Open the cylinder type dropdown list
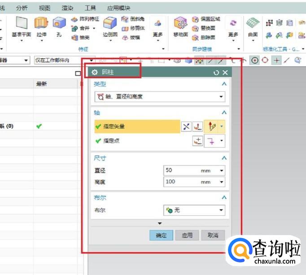 (221, 96)
